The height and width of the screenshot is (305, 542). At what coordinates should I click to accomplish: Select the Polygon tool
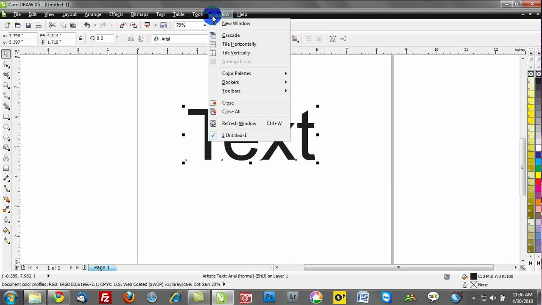[6, 137]
